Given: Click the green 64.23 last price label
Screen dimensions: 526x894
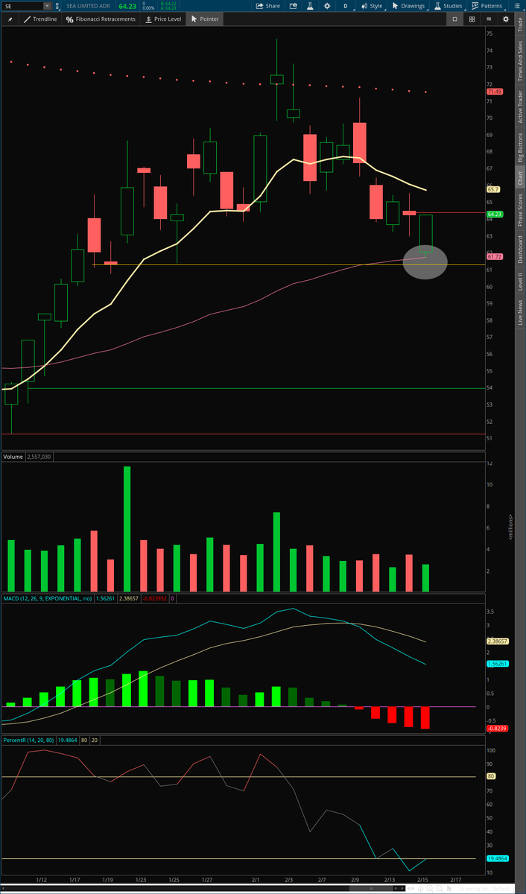Looking at the screenshot, I should tap(495, 215).
